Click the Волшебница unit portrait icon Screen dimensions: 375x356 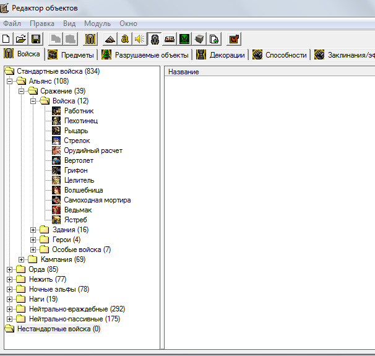[56, 190]
